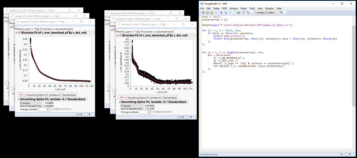Viewport: 357px width, 158px height.
Task: Click the Open file folder toolbar icon
Action: (212, 12)
